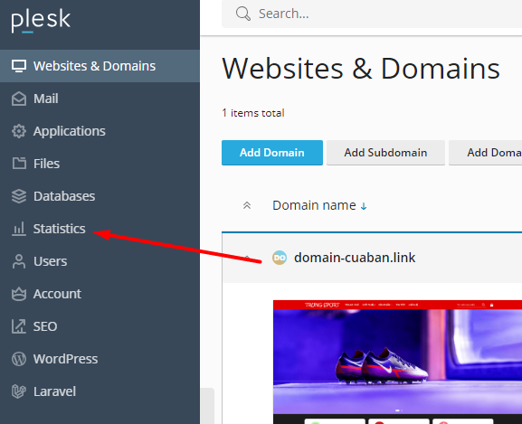This screenshot has width=522, height=424.
Task: Open the Users page
Action: 100,261
